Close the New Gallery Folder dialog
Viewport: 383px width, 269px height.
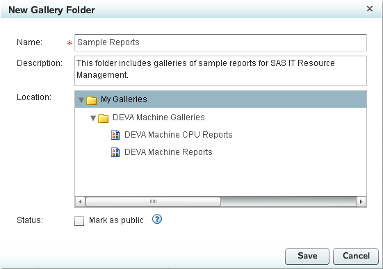(x=370, y=9)
